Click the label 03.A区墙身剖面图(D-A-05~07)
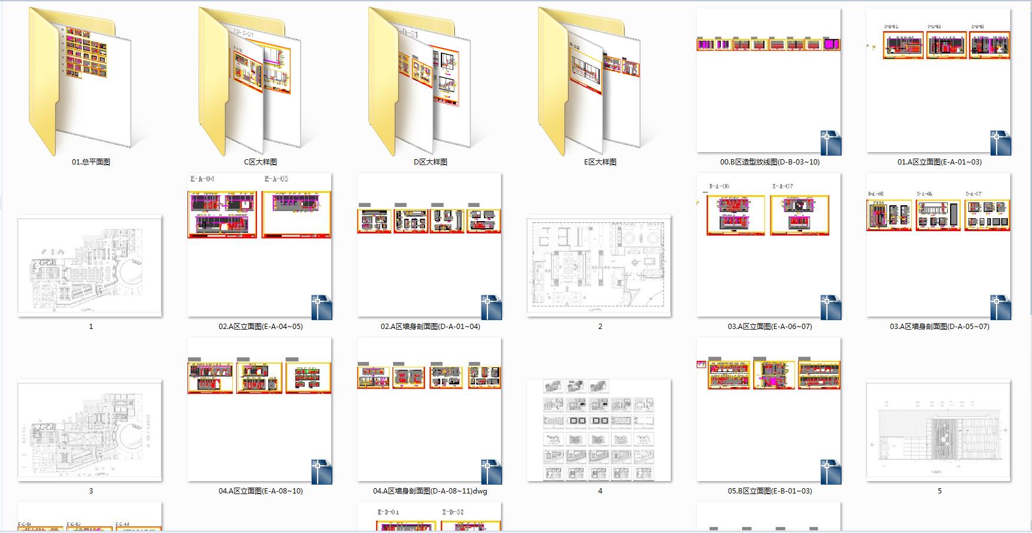The height and width of the screenshot is (533, 1032). point(939,326)
